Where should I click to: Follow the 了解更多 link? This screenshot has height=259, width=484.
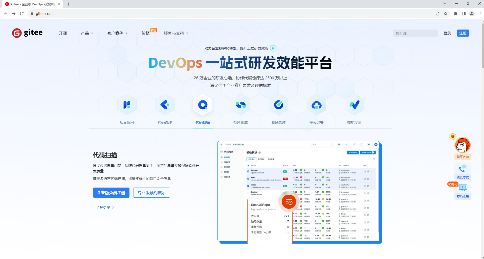(x=105, y=208)
